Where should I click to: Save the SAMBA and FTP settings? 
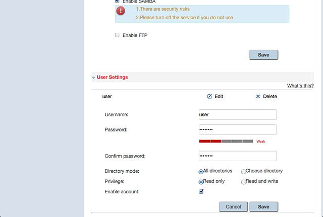[x=263, y=55]
